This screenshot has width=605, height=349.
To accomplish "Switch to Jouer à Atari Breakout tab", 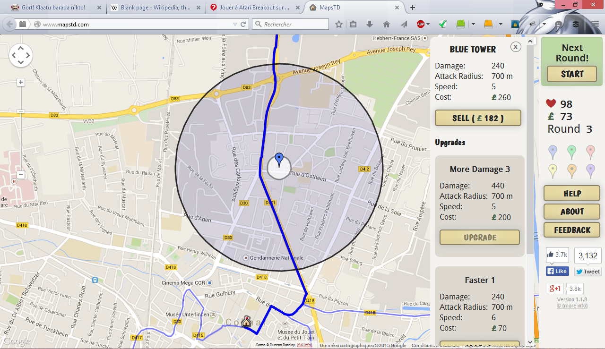I will (x=255, y=8).
